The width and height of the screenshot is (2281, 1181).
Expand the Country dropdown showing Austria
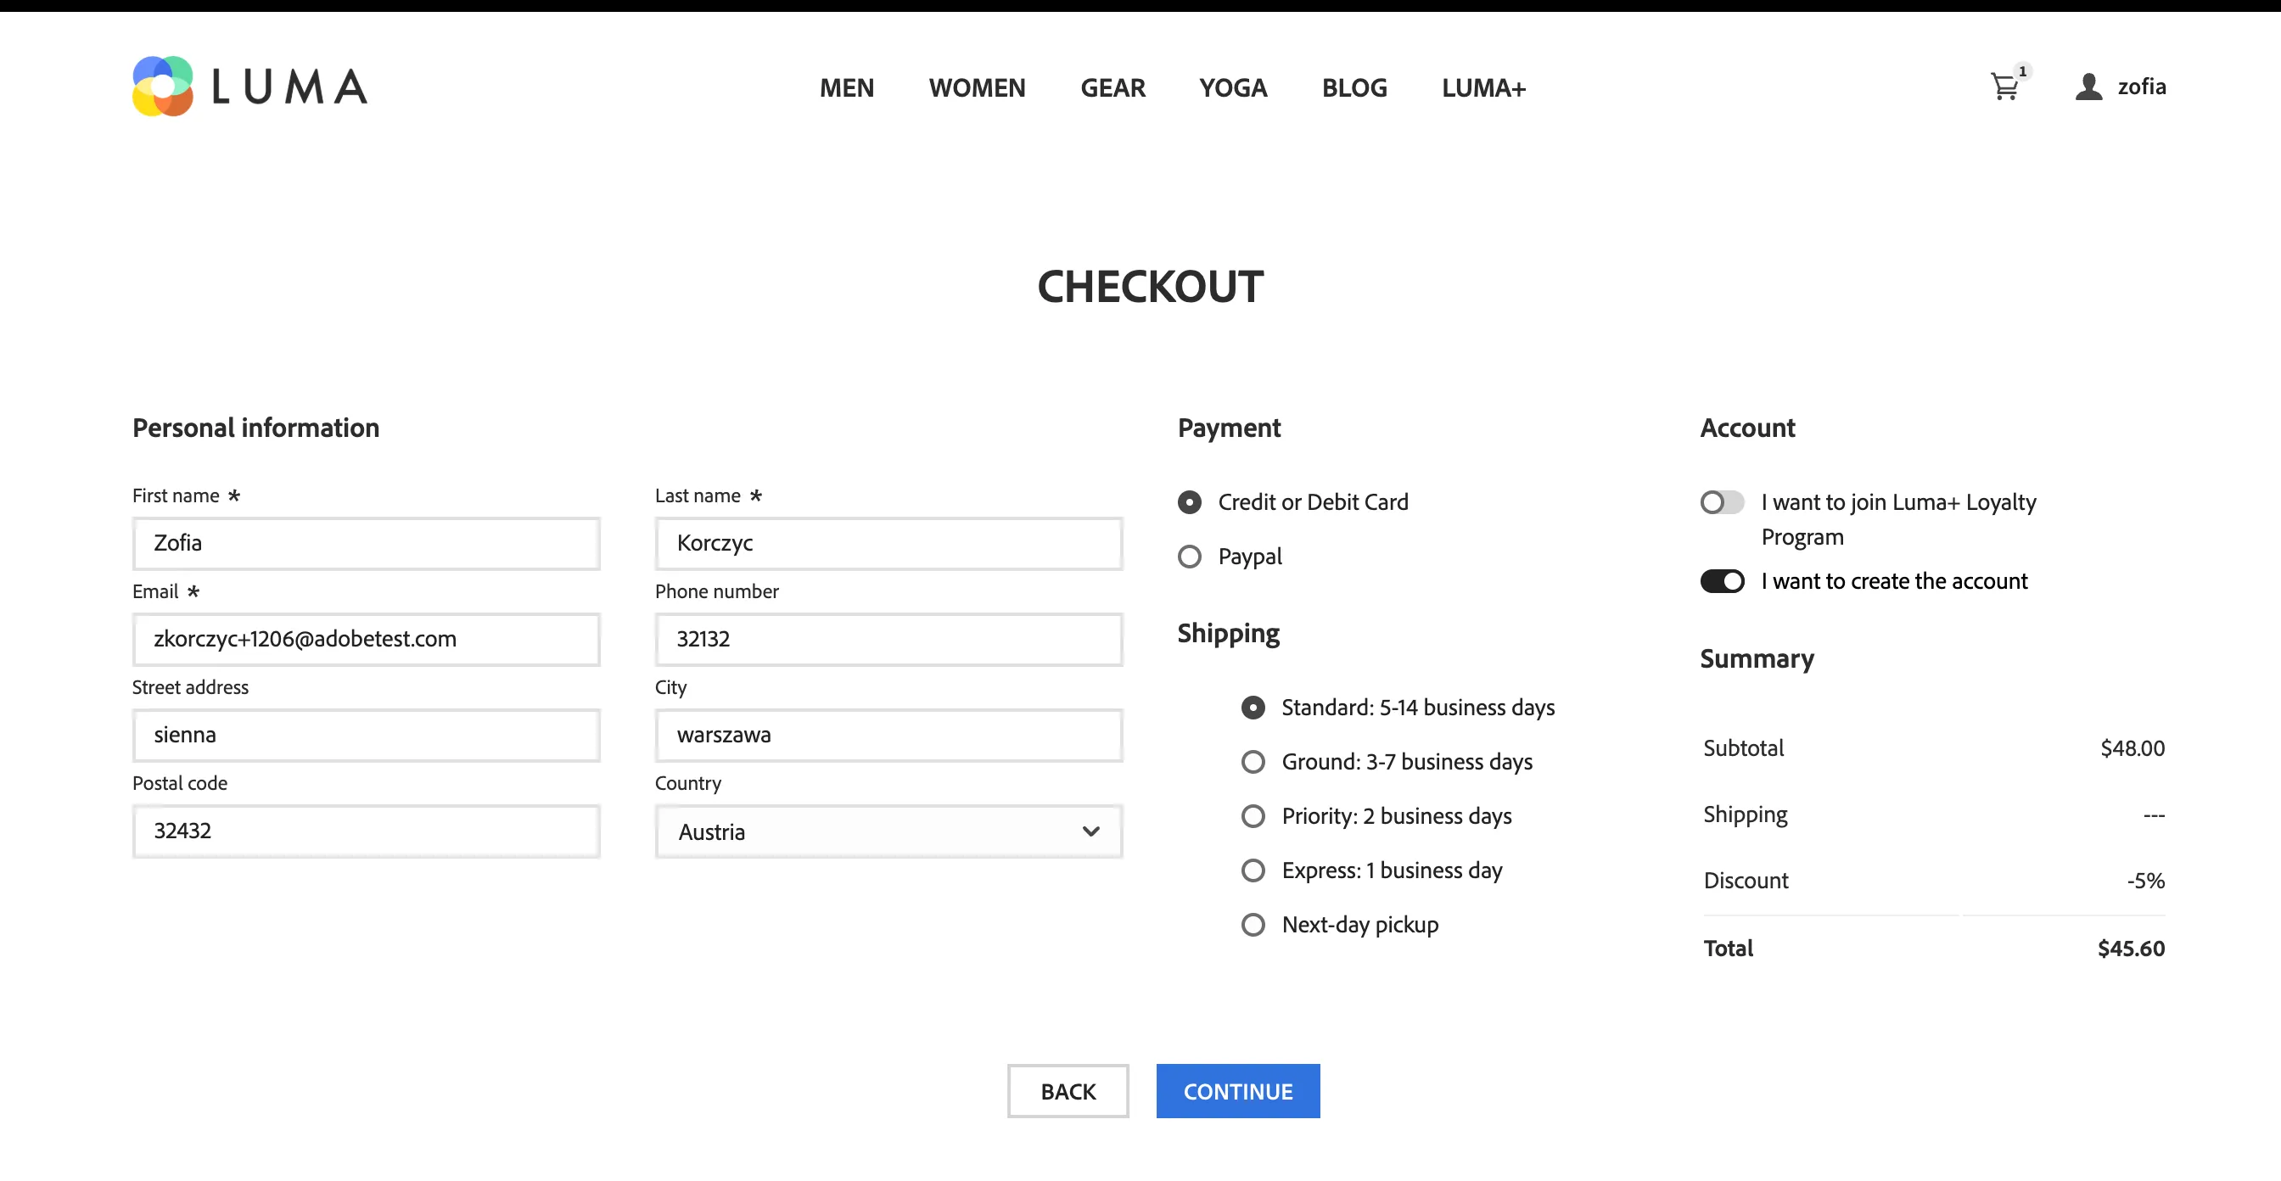(x=889, y=831)
